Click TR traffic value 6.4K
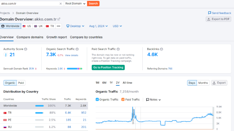The height and width of the screenshot is (131, 234). click(x=68, y=113)
